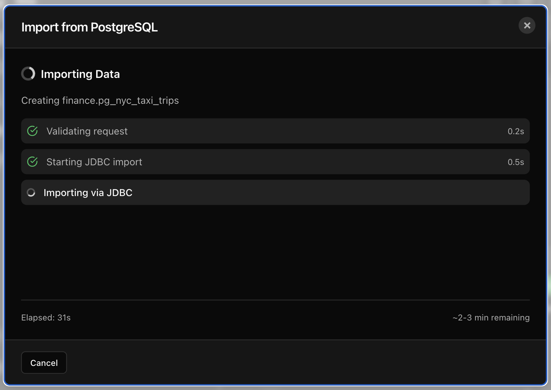The width and height of the screenshot is (551, 390).
Task: Click the 0.2s duration value
Action: pos(516,131)
